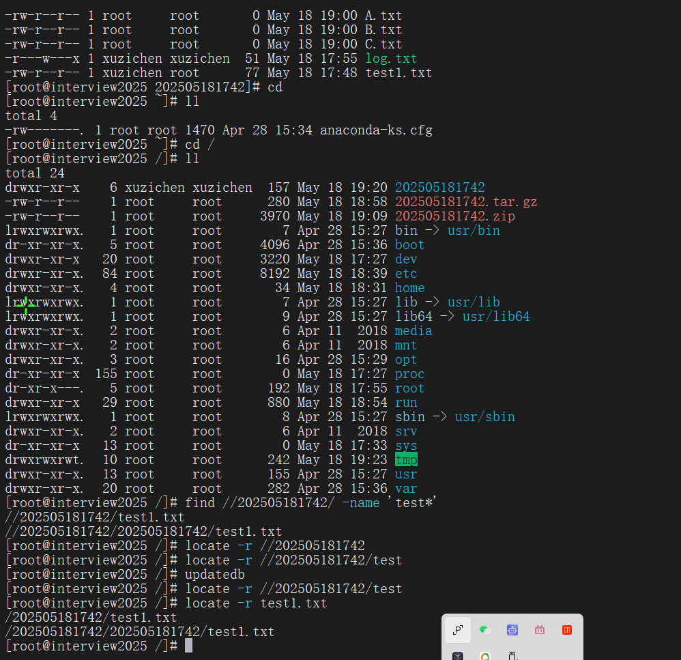Click the opt directory name
681x660 pixels.
pyautogui.click(x=406, y=360)
